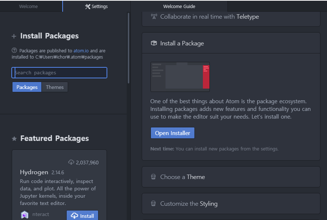Click the nteract author avatar

pyautogui.click(x=25, y=215)
